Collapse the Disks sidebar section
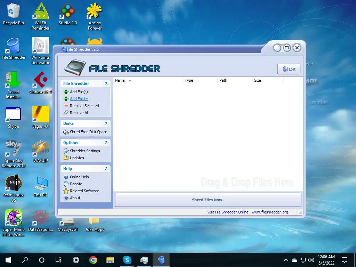 (106, 123)
